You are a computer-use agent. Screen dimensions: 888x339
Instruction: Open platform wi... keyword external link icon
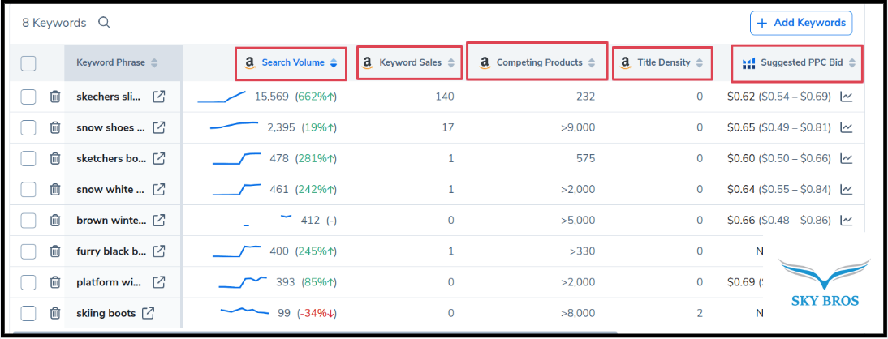pyautogui.click(x=159, y=282)
